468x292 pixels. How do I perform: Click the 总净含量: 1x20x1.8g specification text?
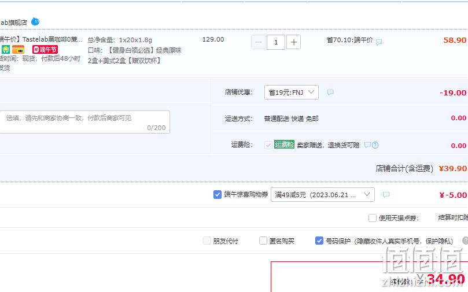click(120, 40)
